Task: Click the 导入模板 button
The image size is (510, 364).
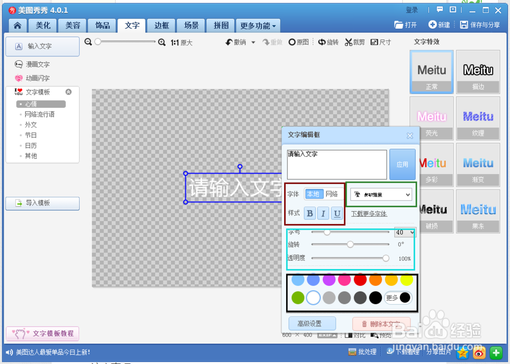Action: (43, 203)
